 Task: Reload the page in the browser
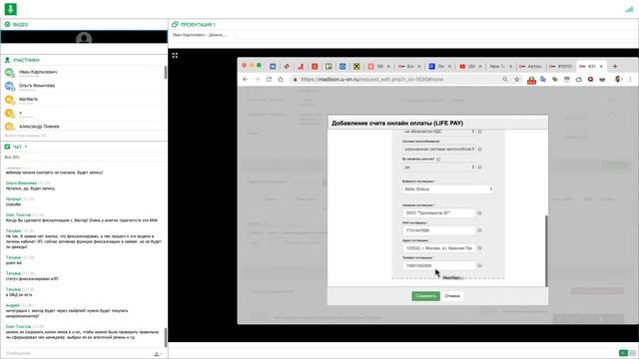point(269,80)
